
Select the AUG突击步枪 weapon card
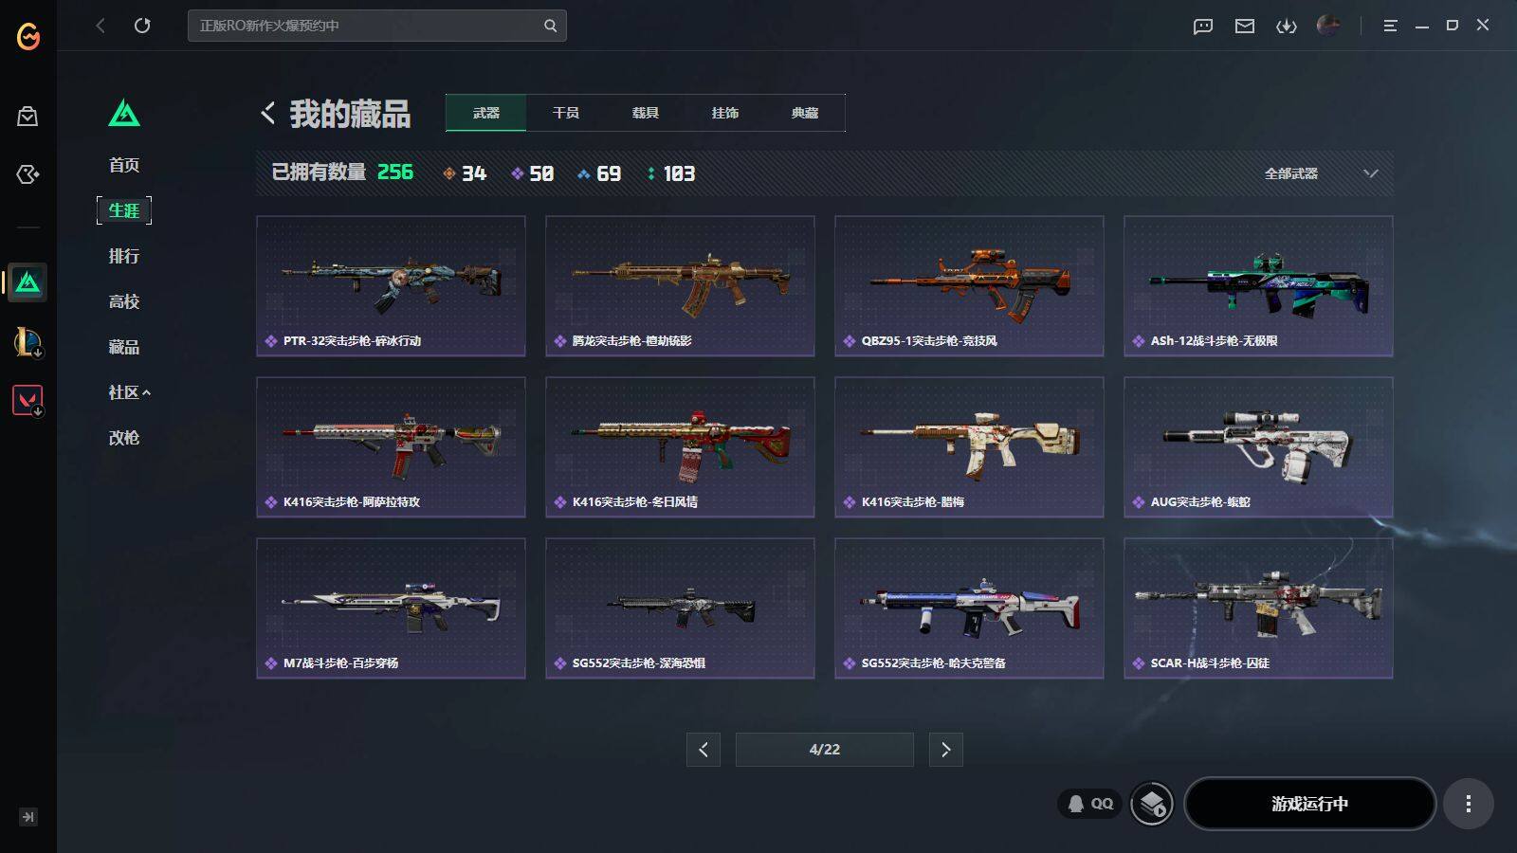1258,447
